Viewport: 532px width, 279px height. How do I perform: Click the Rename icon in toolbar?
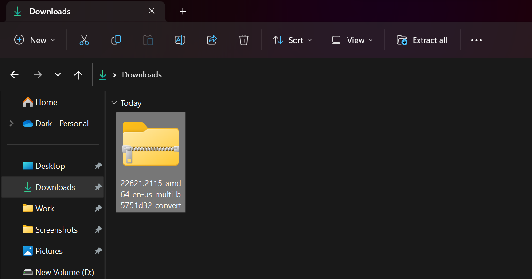[x=180, y=40]
